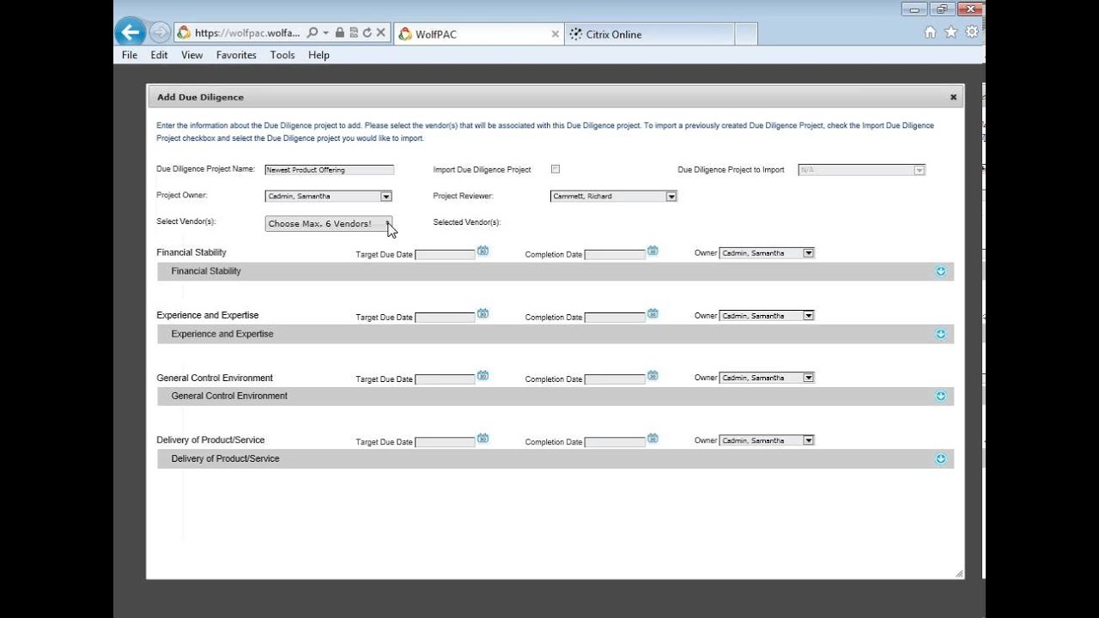The width and height of the screenshot is (1099, 618).
Task: Click the Due Diligence Project Name field
Action: (329, 170)
